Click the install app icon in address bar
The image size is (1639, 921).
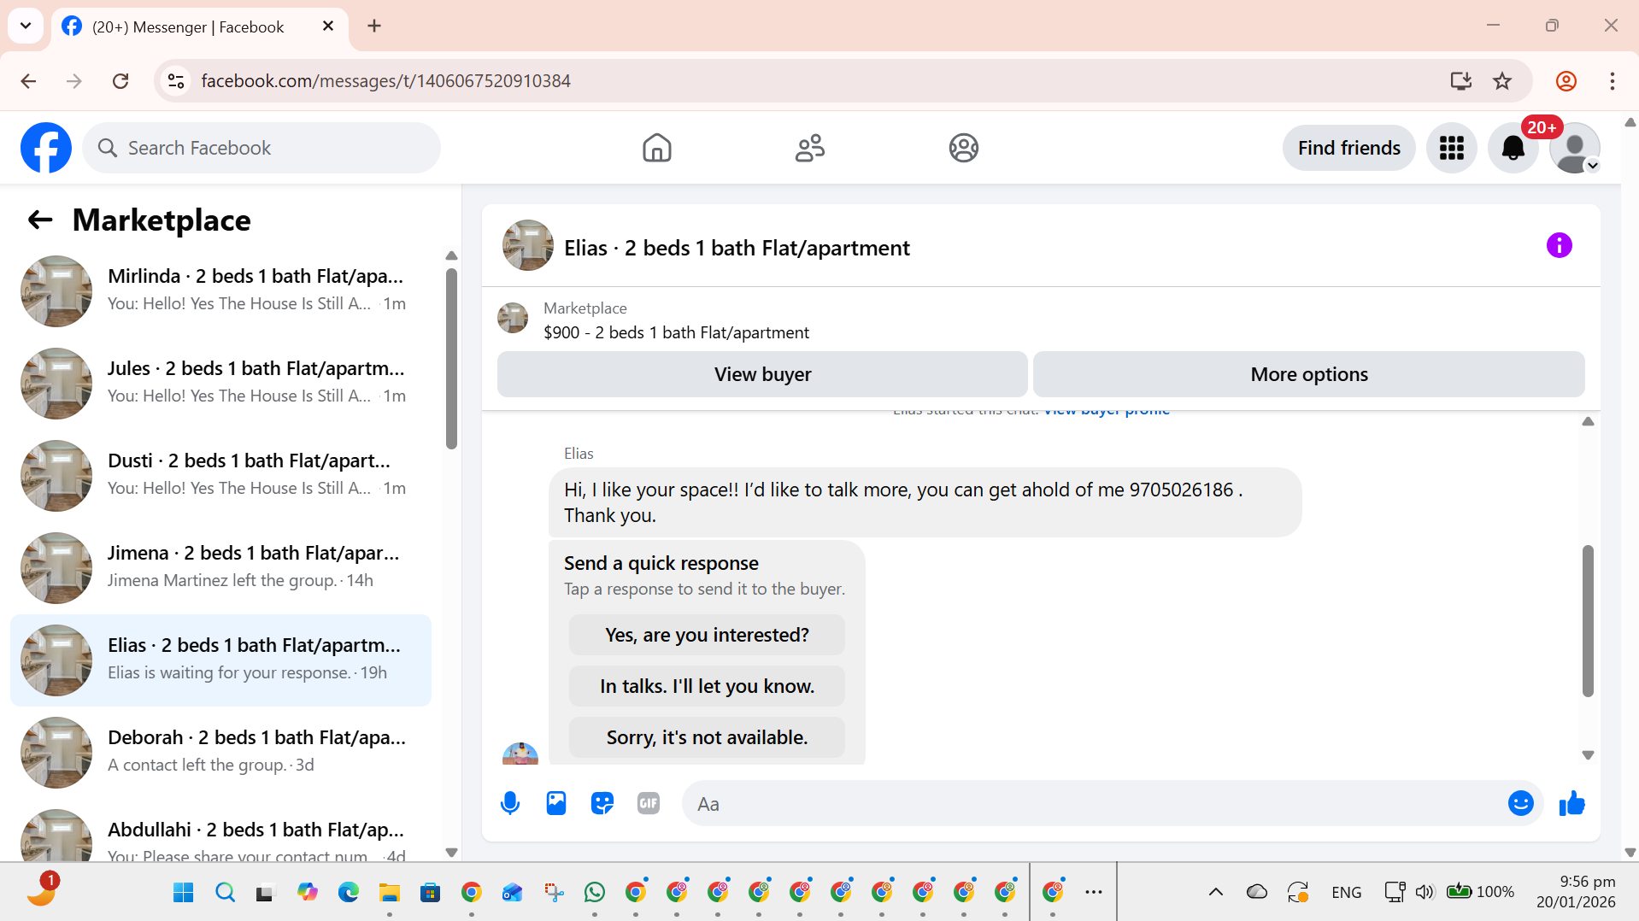point(1460,81)
